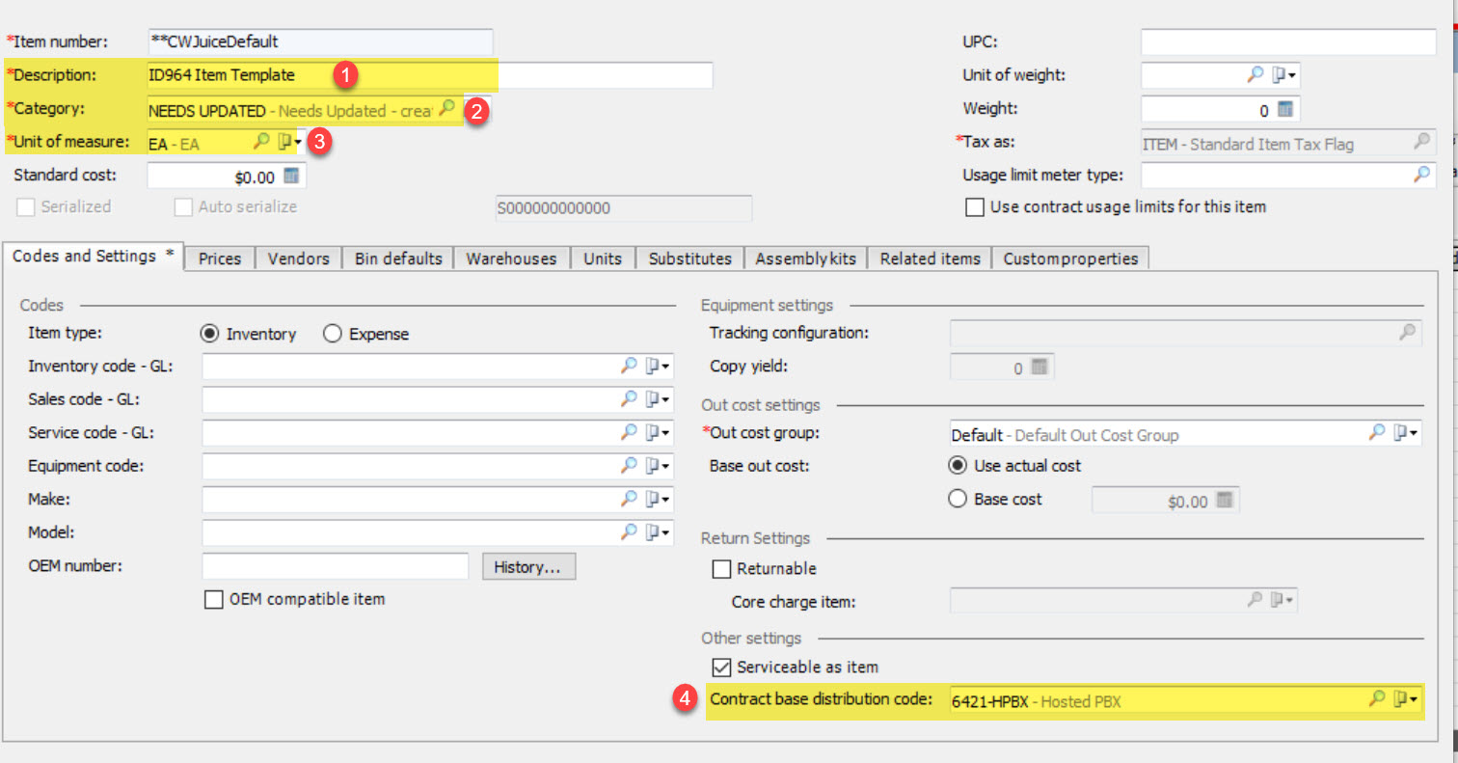Select the Base cost radio button
Screen dimensions: 1458x763
(958, 500)
